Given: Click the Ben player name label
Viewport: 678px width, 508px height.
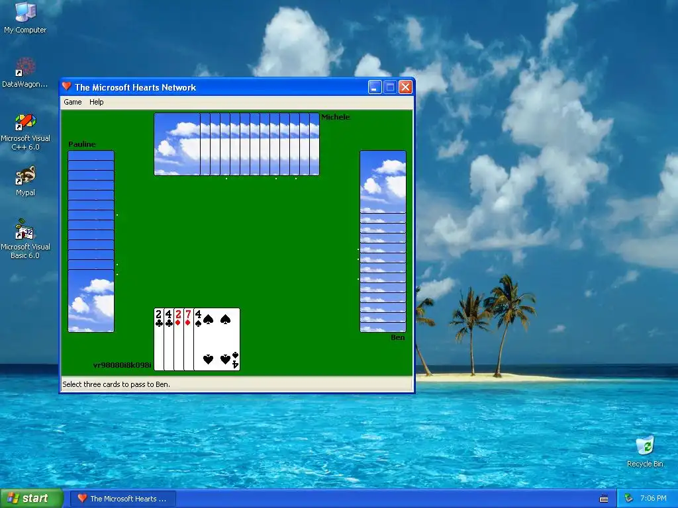Looking at the screenshot, I should coord(398,337).
